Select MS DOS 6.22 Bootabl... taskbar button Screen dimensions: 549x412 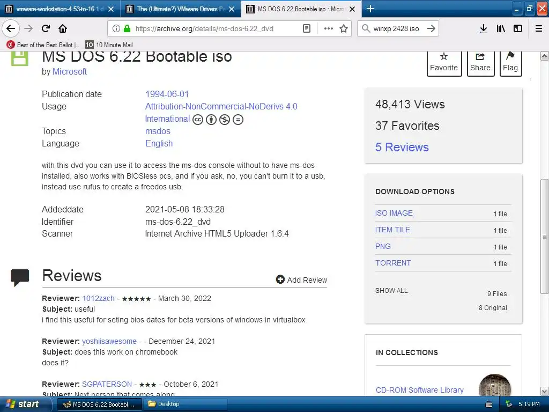coord(99,404)
